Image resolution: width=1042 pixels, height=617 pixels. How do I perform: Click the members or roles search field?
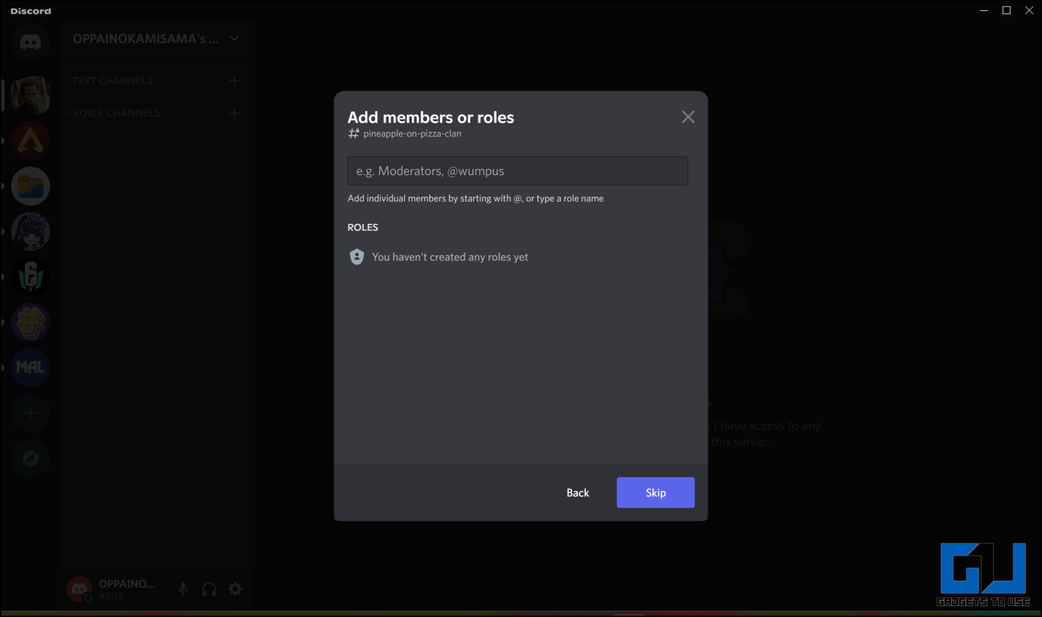[x=518, y=171]
